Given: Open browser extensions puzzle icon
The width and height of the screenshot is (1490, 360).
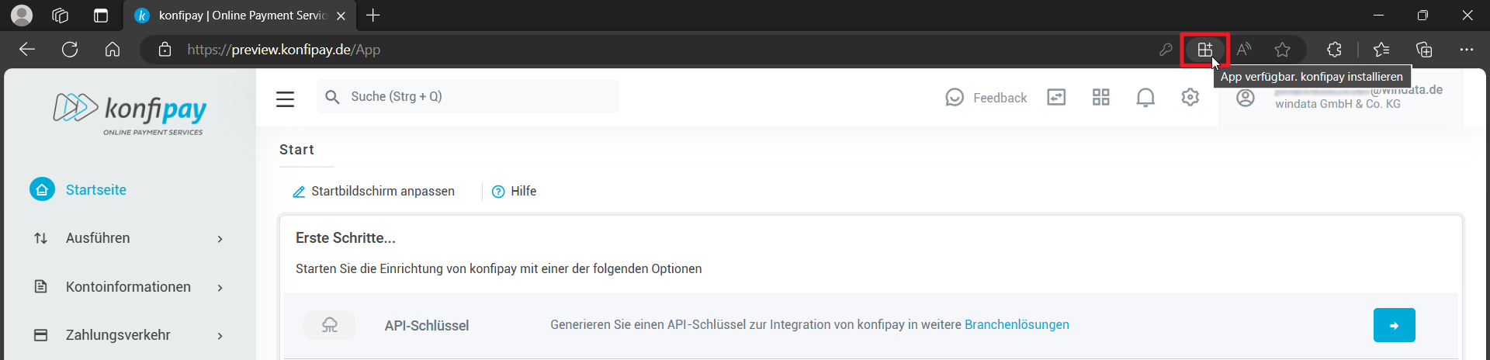Looking at the screenshot, I should pyautogui.click(x=1334, y=50).
